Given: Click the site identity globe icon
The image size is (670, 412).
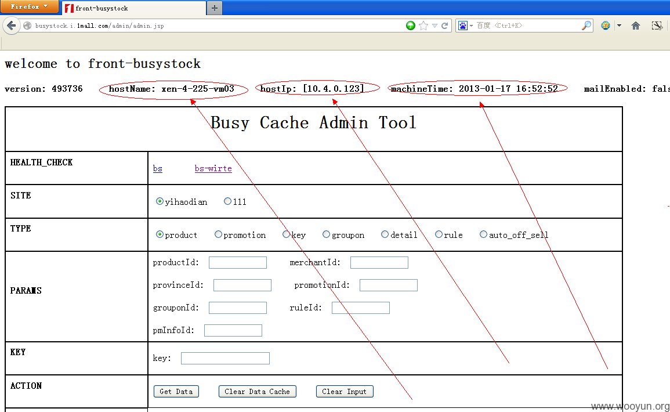Looking at the screenshot, I should tap(27, 26).
